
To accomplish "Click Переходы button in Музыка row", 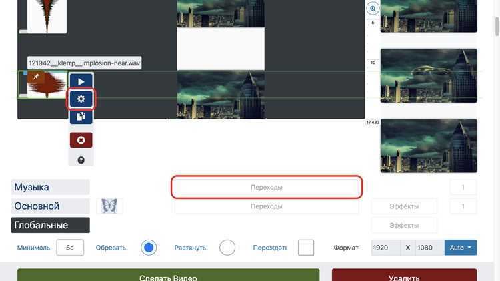I will pos(267,187).
